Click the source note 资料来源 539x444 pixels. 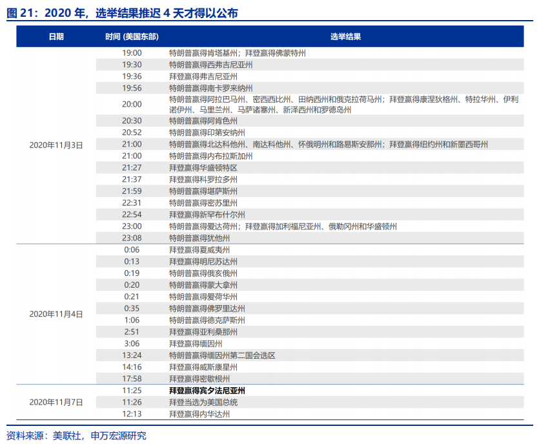pyautogui.click(x=76, y=436)
